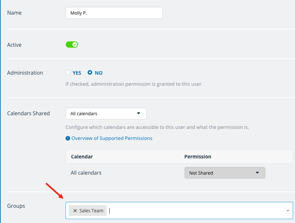Toggle the Active switch off
The width and height of the screenshot is (295, 223).
click(x=72, y=44)
